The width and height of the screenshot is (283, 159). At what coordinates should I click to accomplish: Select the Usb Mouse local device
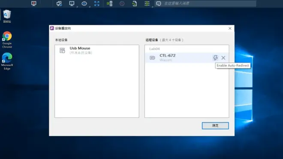[x=97, y=50]
